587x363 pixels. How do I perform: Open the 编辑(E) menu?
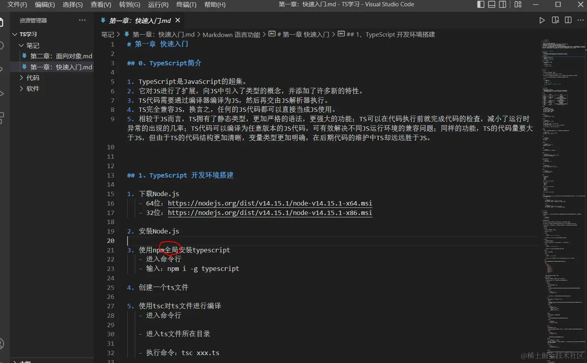point(45,4)
